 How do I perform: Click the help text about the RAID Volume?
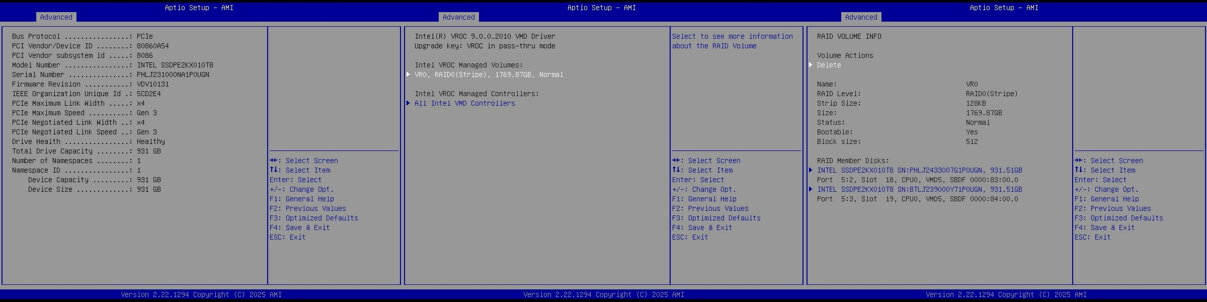(x=732, y=41)
